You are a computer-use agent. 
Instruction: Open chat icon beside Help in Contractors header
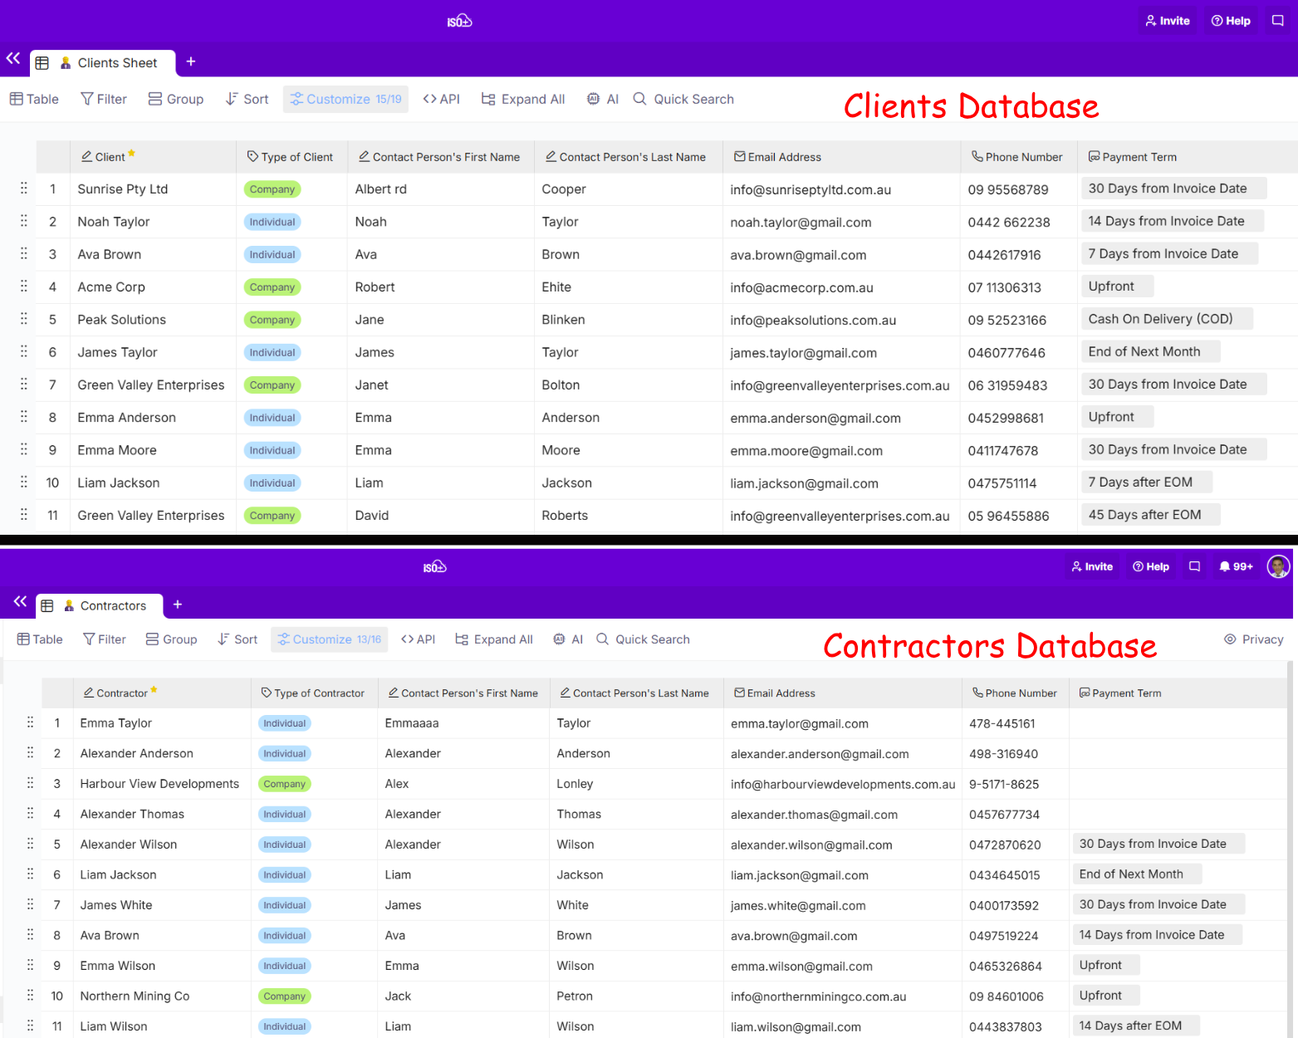(1194, 566)
